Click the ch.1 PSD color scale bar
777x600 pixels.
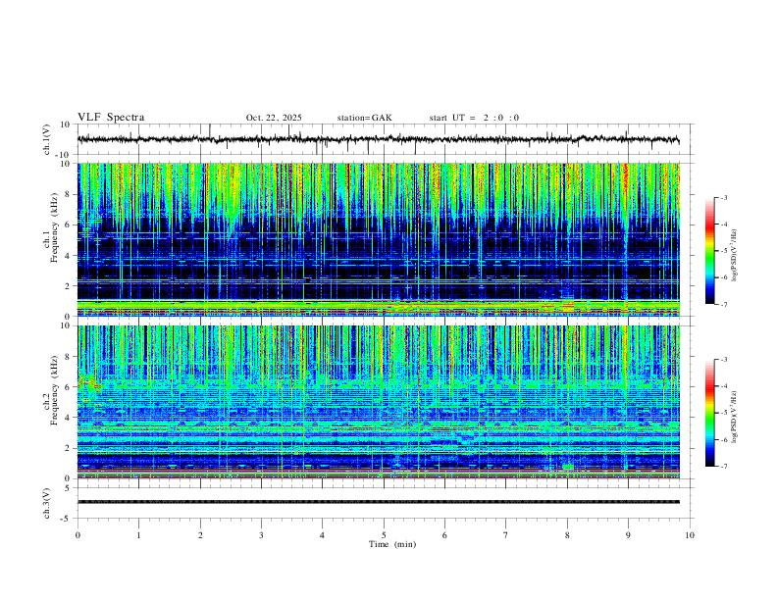coord(709,251)
